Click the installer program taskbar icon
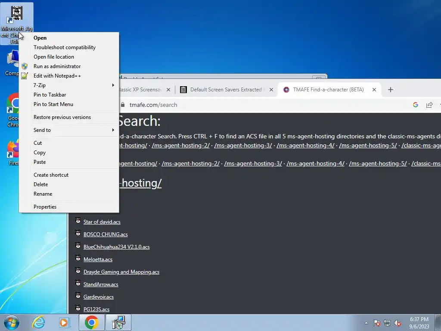This screenshot has width=441, height=331. pos(118,322)
